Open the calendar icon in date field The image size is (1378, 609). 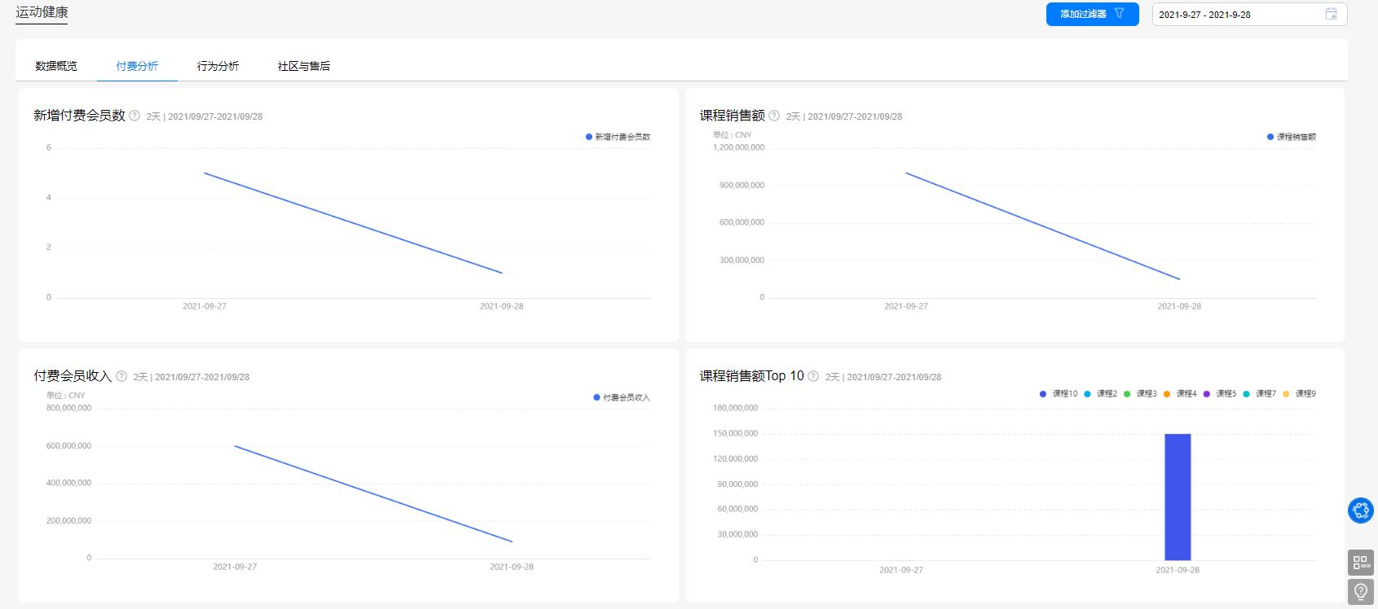pos(1331,14)
